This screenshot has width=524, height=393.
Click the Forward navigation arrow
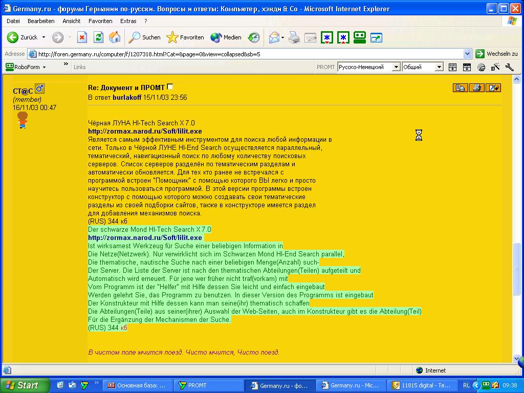click(x=58, y=37)
